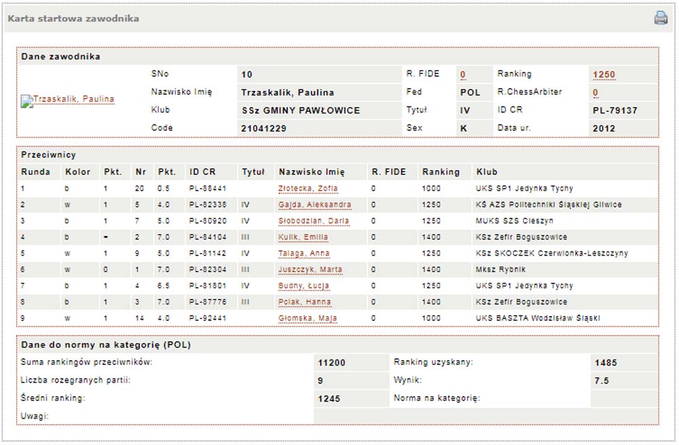
Task: Click the Uwagi remarks field
Action: 485,416
